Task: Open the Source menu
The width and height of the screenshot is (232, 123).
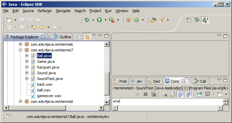Action: click(x=28, y=11)
